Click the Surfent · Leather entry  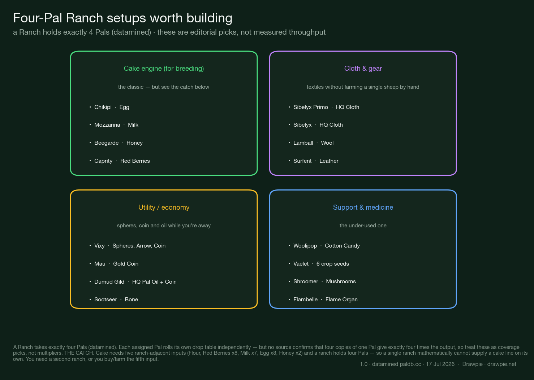tap(313, 161)
